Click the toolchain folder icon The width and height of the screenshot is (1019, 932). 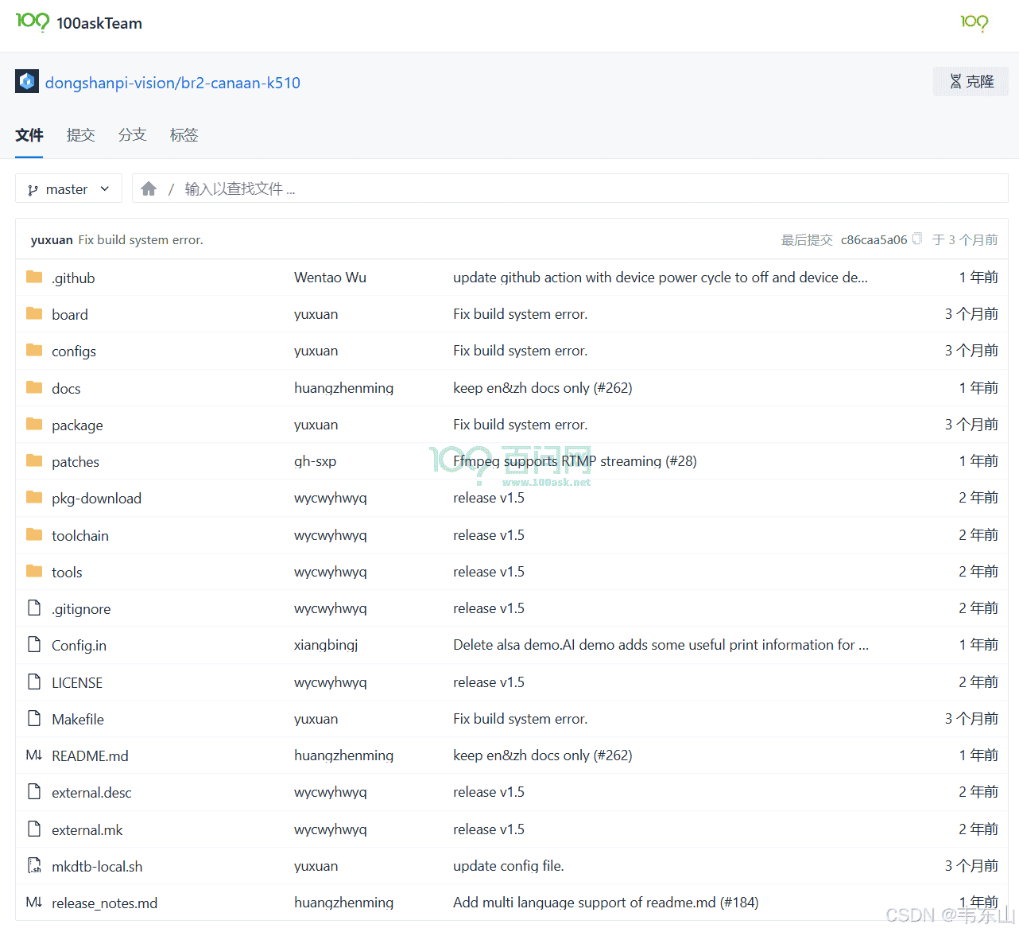click(x=34, y=534)
